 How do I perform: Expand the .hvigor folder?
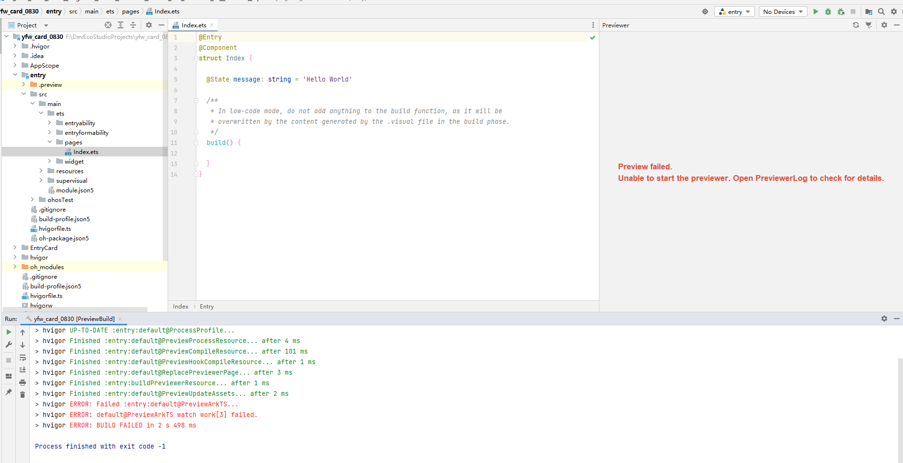click(15, 46)
